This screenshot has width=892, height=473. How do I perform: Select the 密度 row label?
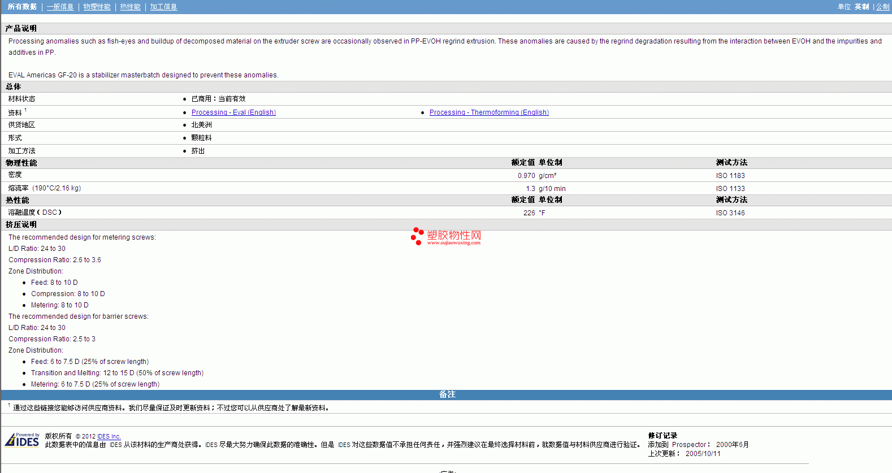(x=15, y=175)
